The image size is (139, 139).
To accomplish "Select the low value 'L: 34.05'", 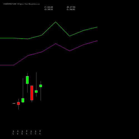I will [x=71, y=9].
